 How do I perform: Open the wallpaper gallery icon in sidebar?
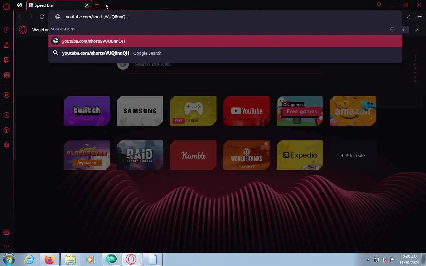click(6, 232)
